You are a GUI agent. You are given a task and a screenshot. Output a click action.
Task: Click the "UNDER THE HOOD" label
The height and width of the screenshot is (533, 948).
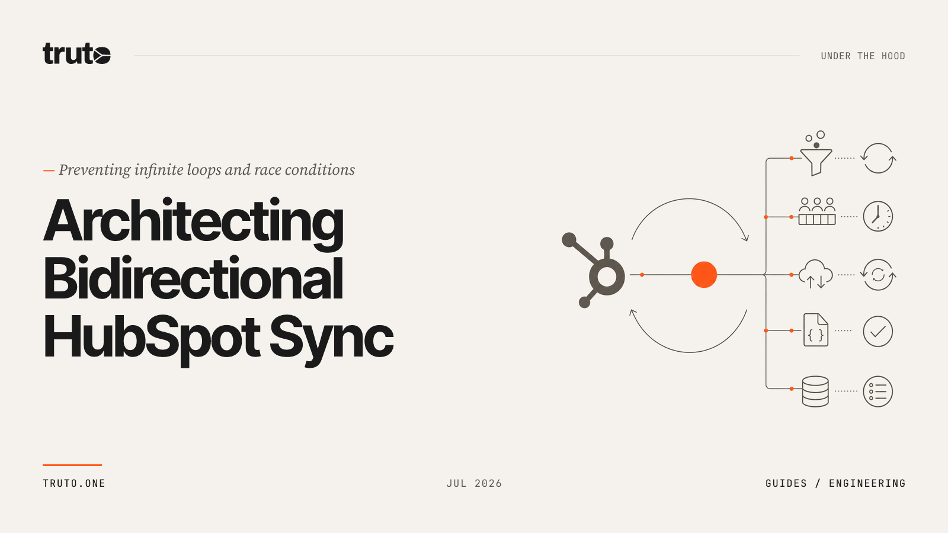coord(863,56)
